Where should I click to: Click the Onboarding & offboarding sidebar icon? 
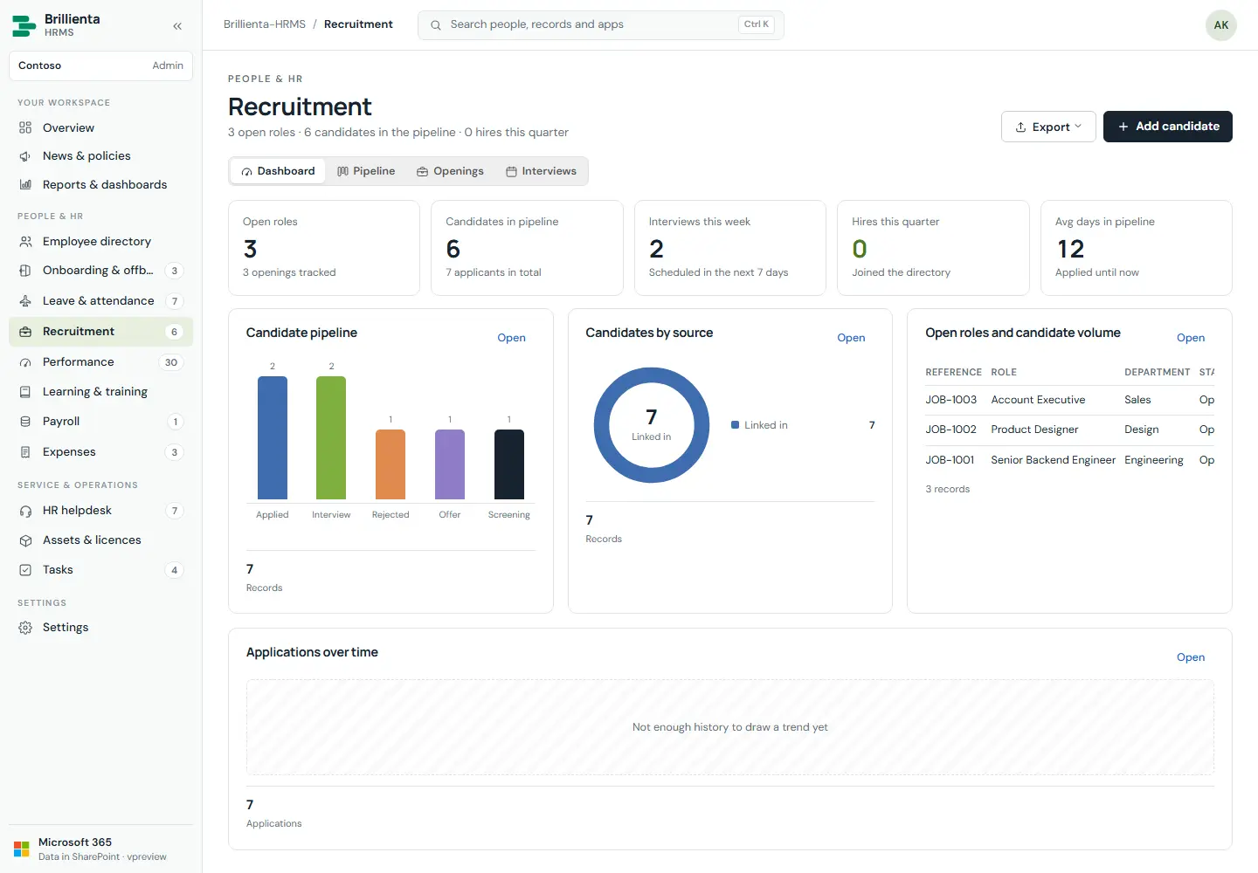(x=25, y=271)
